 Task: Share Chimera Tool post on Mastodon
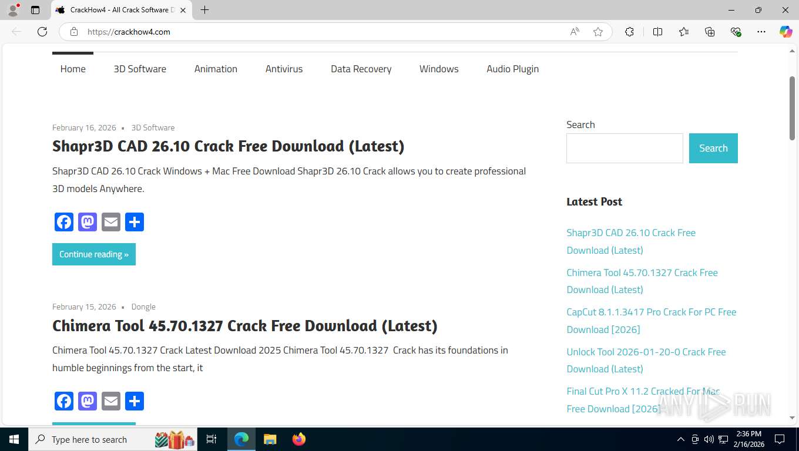88,401
